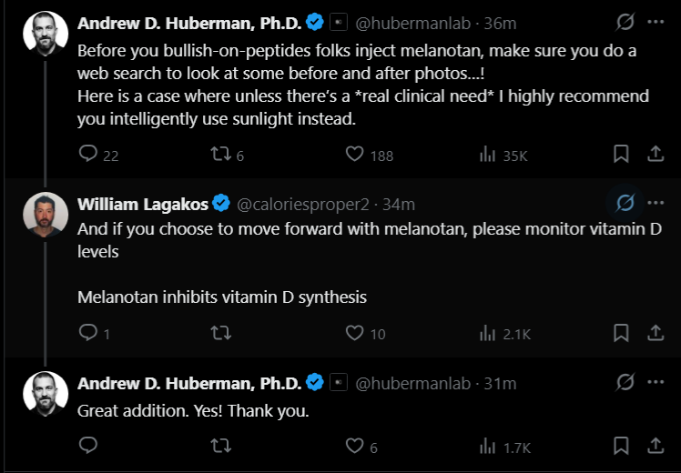Repost Huberman's first tweet
This screenshot has height=473, width=681.
[x=219, y=155]
